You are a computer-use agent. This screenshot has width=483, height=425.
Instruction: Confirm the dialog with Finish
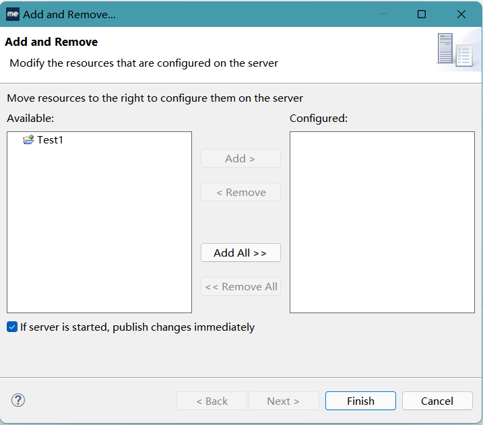(360, 401)
